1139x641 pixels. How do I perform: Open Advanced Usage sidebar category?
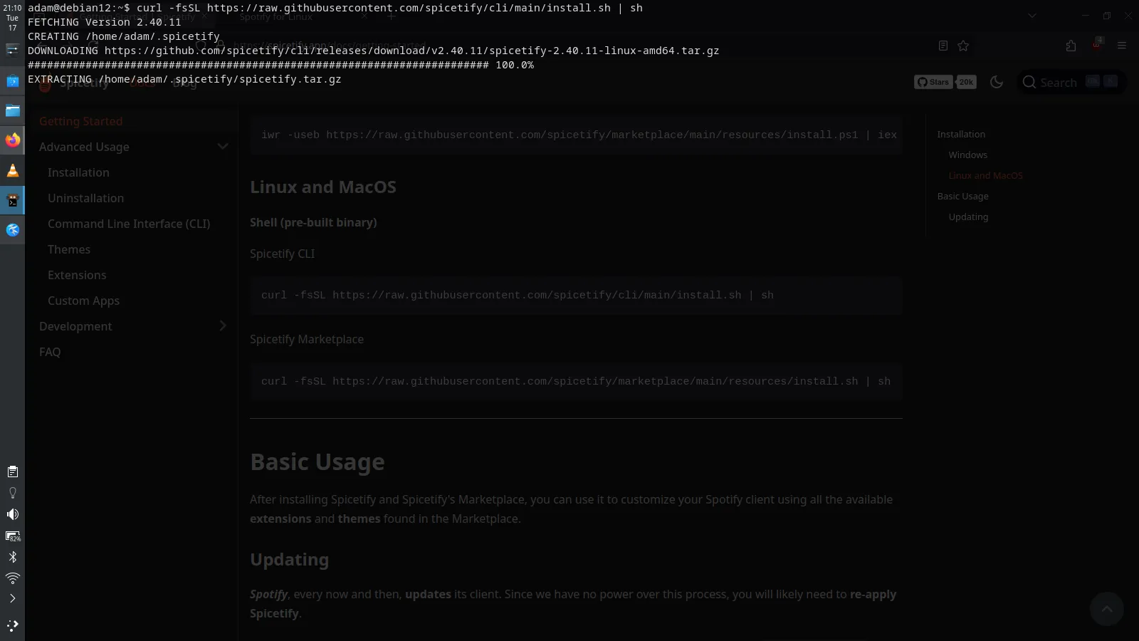pyautogui.click(x=84, y=147)
